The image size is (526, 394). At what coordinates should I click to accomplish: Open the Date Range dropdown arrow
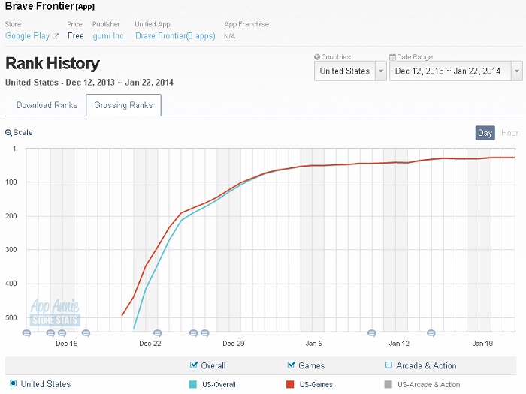point(517,71)
